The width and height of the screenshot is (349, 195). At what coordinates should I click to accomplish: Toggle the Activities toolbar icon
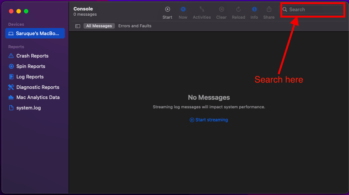tap(202, 9)
